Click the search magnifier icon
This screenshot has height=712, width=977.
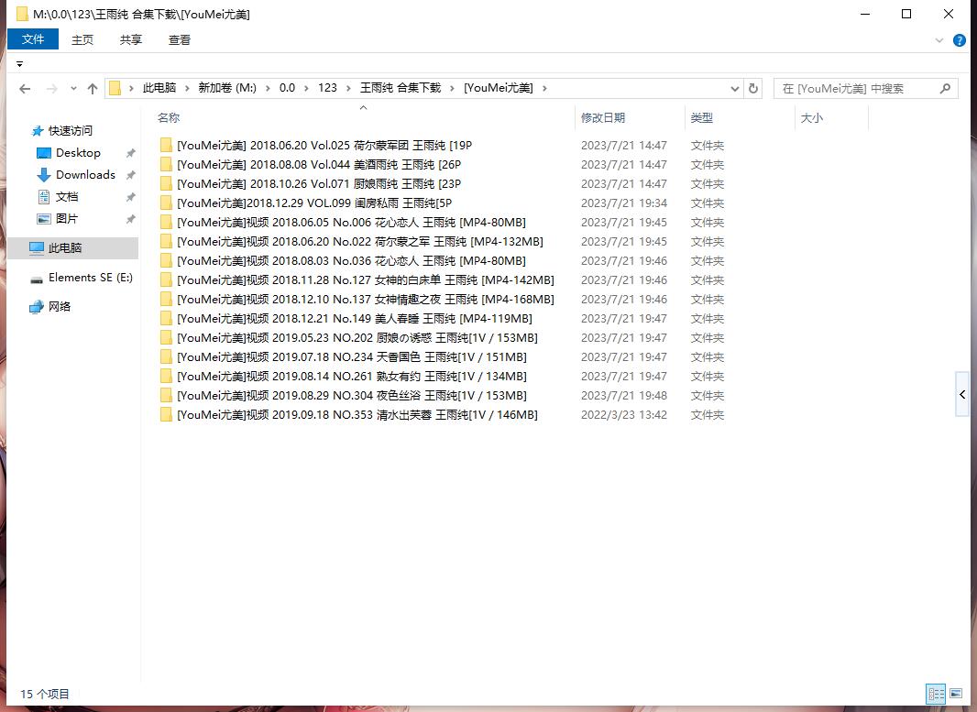pos(946,88)
